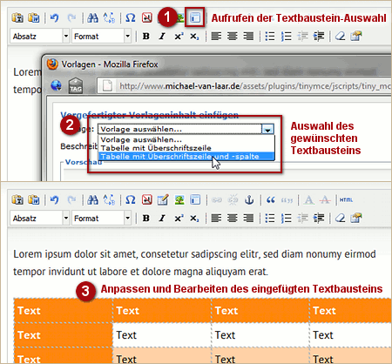Viewport: 392px width, 364px height.
Task: Open template selection icon in upper editor toolbar
Action: (195, 18)
